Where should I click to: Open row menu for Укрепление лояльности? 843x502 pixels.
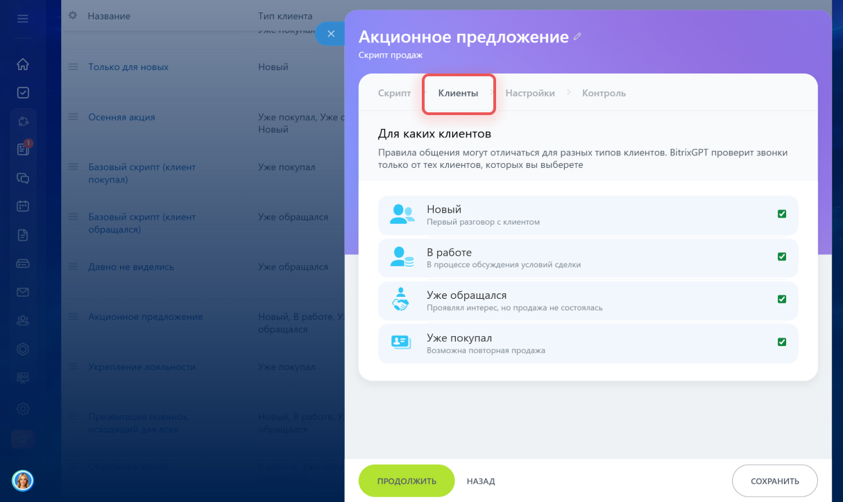[72, 367]
